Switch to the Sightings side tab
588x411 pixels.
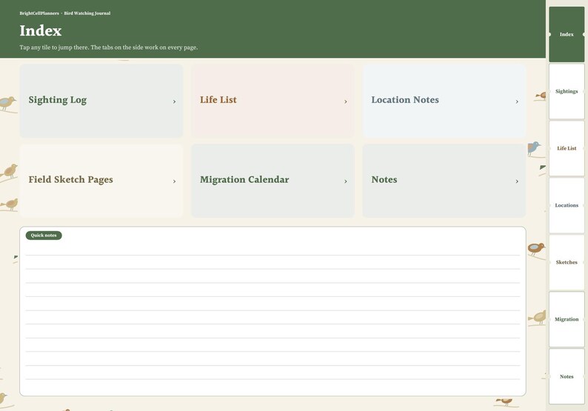567,91
